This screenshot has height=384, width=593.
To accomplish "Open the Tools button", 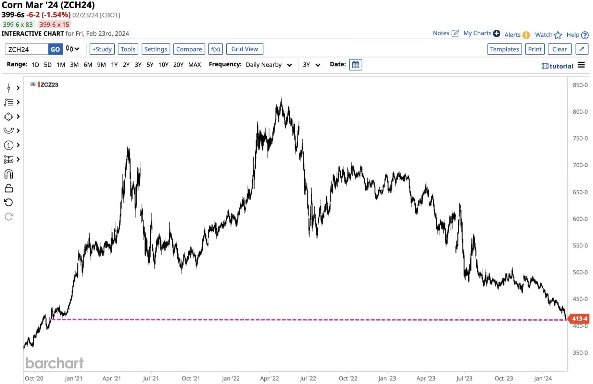I will [128, 49].
